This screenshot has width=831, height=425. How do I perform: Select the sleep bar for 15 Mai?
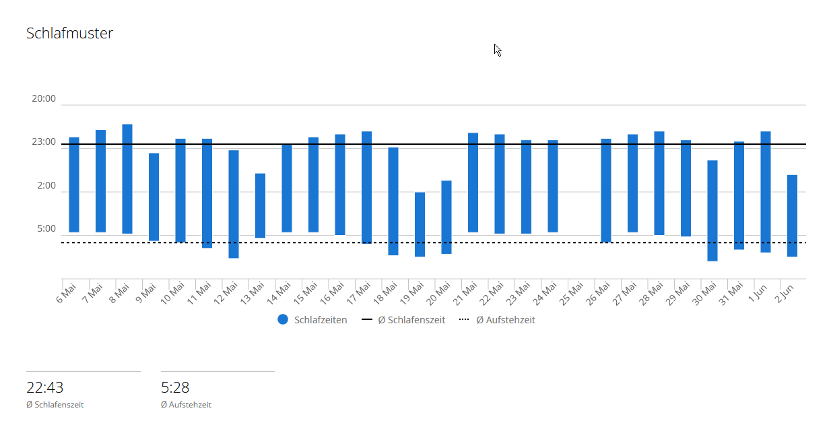point(313,185)
